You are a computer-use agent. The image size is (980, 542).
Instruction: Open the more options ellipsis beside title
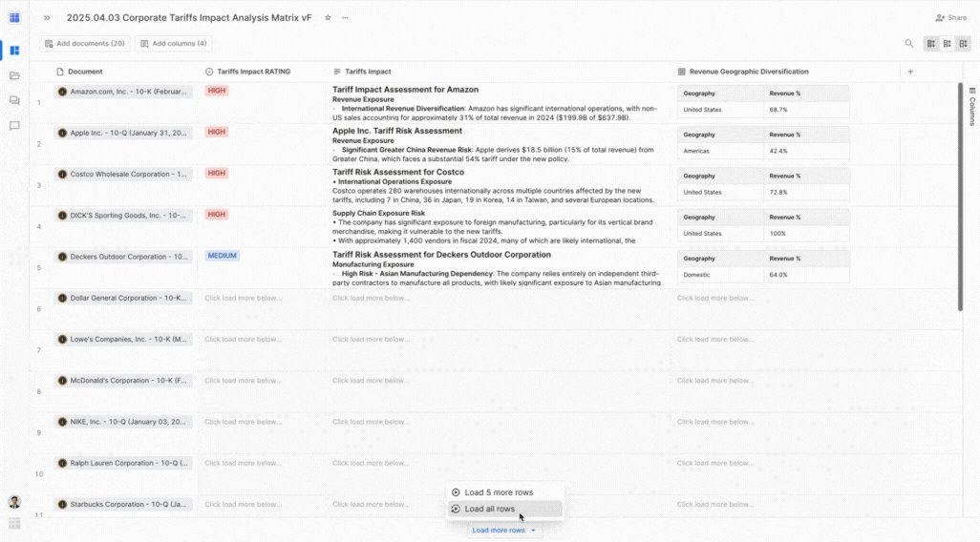345,18
